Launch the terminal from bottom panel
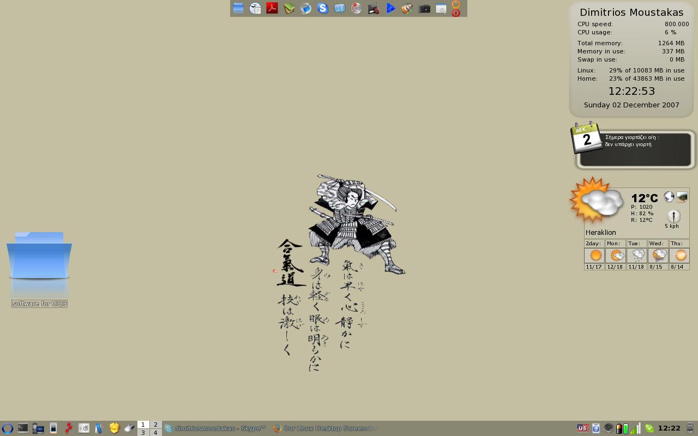 tap(22, 428)
